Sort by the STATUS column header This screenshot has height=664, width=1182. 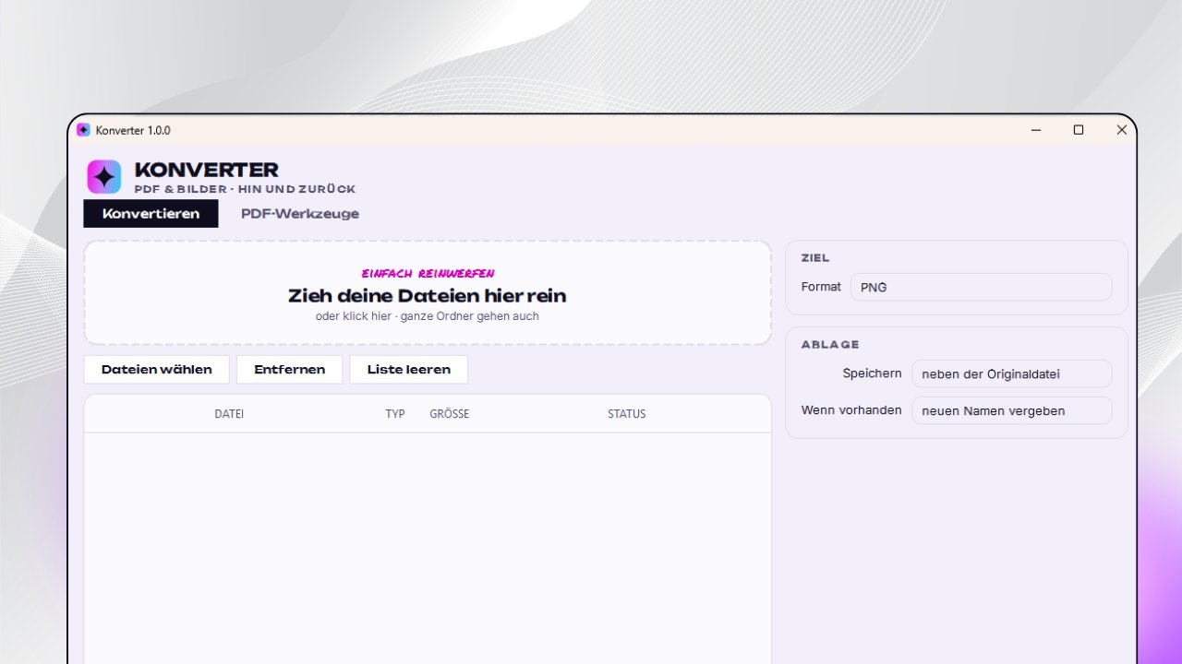tap(627, 414)
